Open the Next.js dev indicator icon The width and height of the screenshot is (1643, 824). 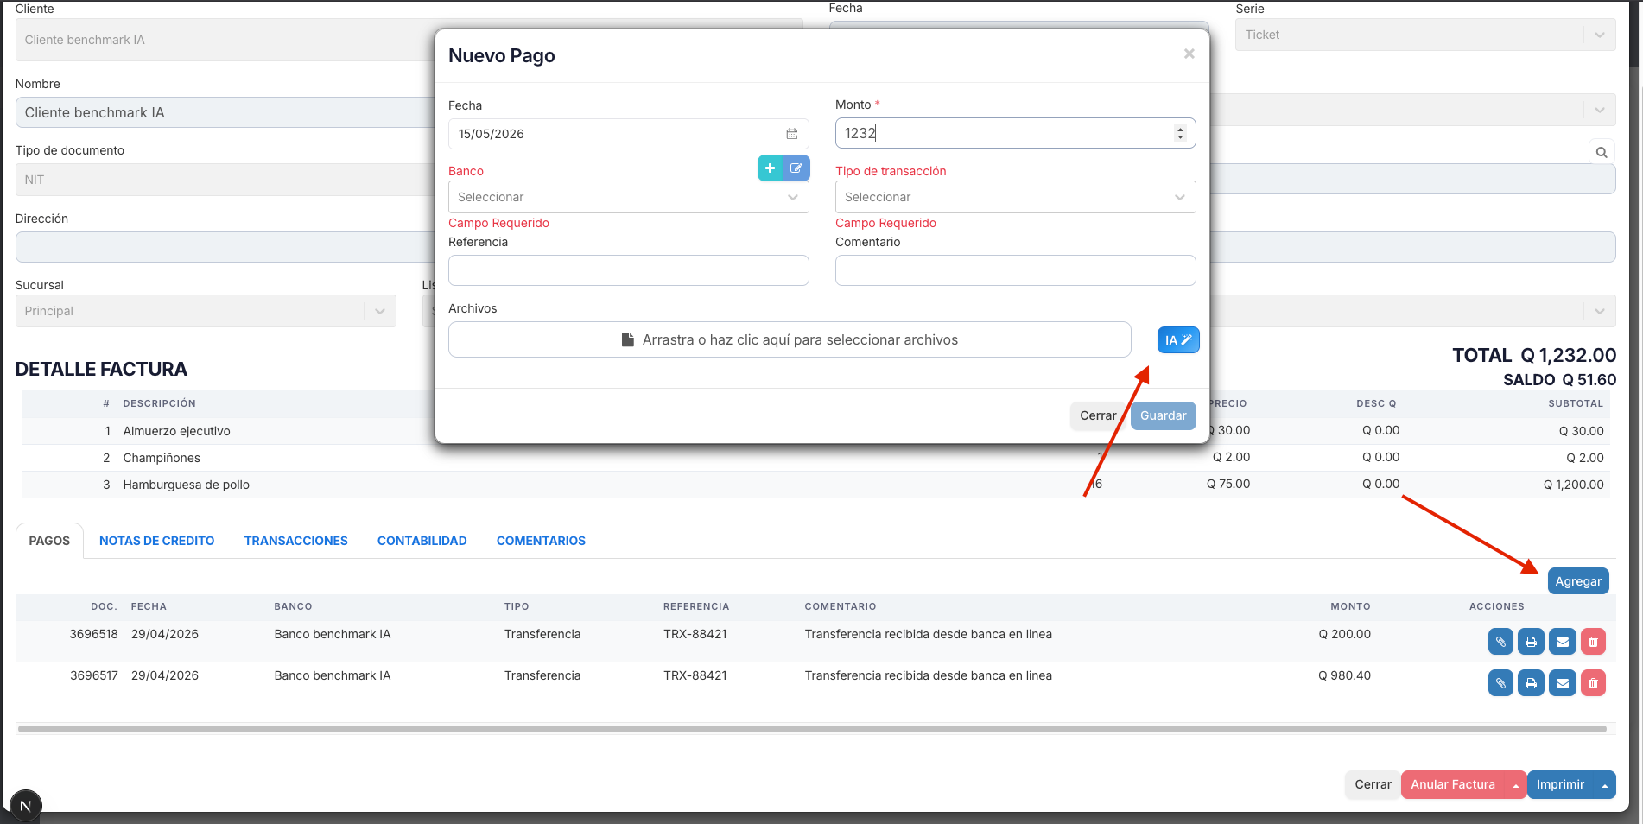click(25, 806)
